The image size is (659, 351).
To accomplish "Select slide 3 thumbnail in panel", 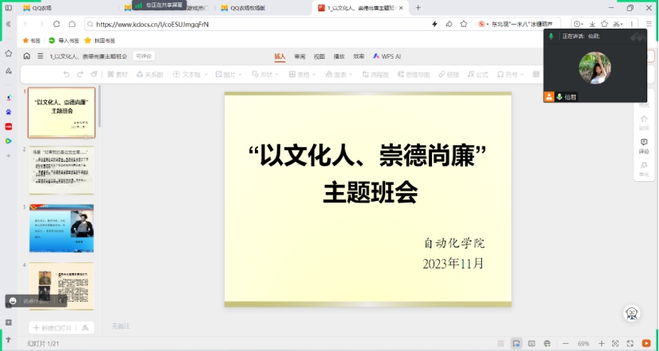I will click(x=61, y=228).
